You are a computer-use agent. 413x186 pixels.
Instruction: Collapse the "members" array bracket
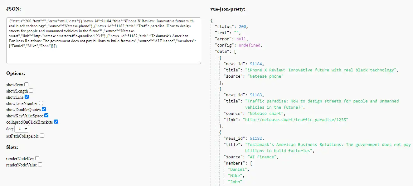pos(251,163)
